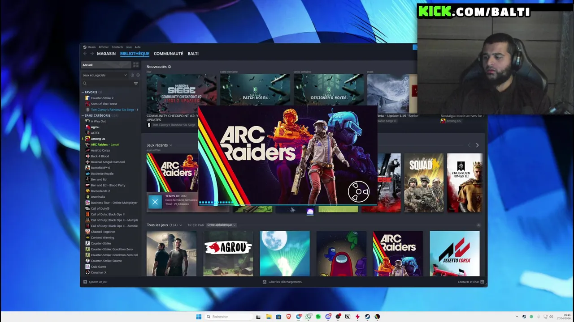Select Crosshair X
The image size is (574, 322).
(x=98, y=272)
